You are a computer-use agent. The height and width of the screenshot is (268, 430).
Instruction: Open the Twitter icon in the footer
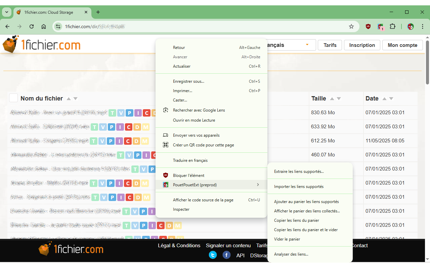click(213, 255)
